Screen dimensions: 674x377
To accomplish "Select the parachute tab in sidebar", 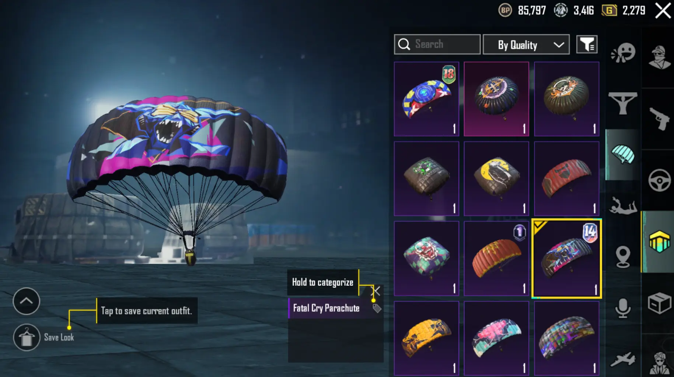I will (x=623, y=155).
